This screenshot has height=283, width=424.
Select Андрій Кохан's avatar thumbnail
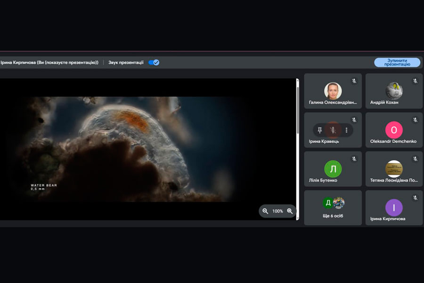394,90
